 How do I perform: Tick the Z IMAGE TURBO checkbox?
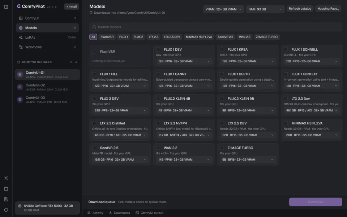tap(222, 148)
